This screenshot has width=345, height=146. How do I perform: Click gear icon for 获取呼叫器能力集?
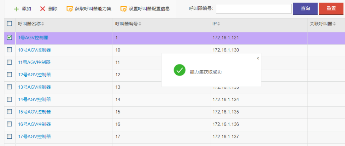point(70,9)
